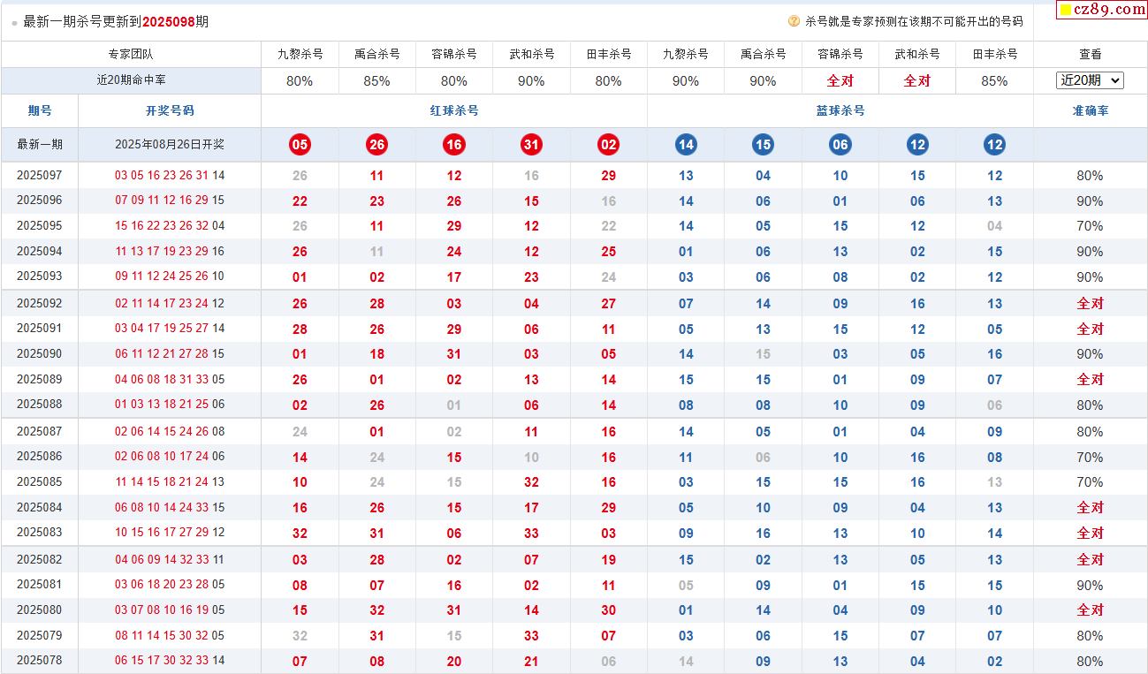The image size is (1148, 674).
Task: Click draw numbers 03 05 16 23 26 31 14
Action: pyautogui.click(x=170, y=176)
